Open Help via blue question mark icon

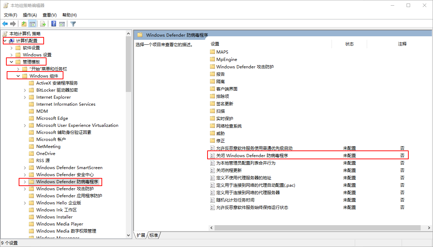54,24
